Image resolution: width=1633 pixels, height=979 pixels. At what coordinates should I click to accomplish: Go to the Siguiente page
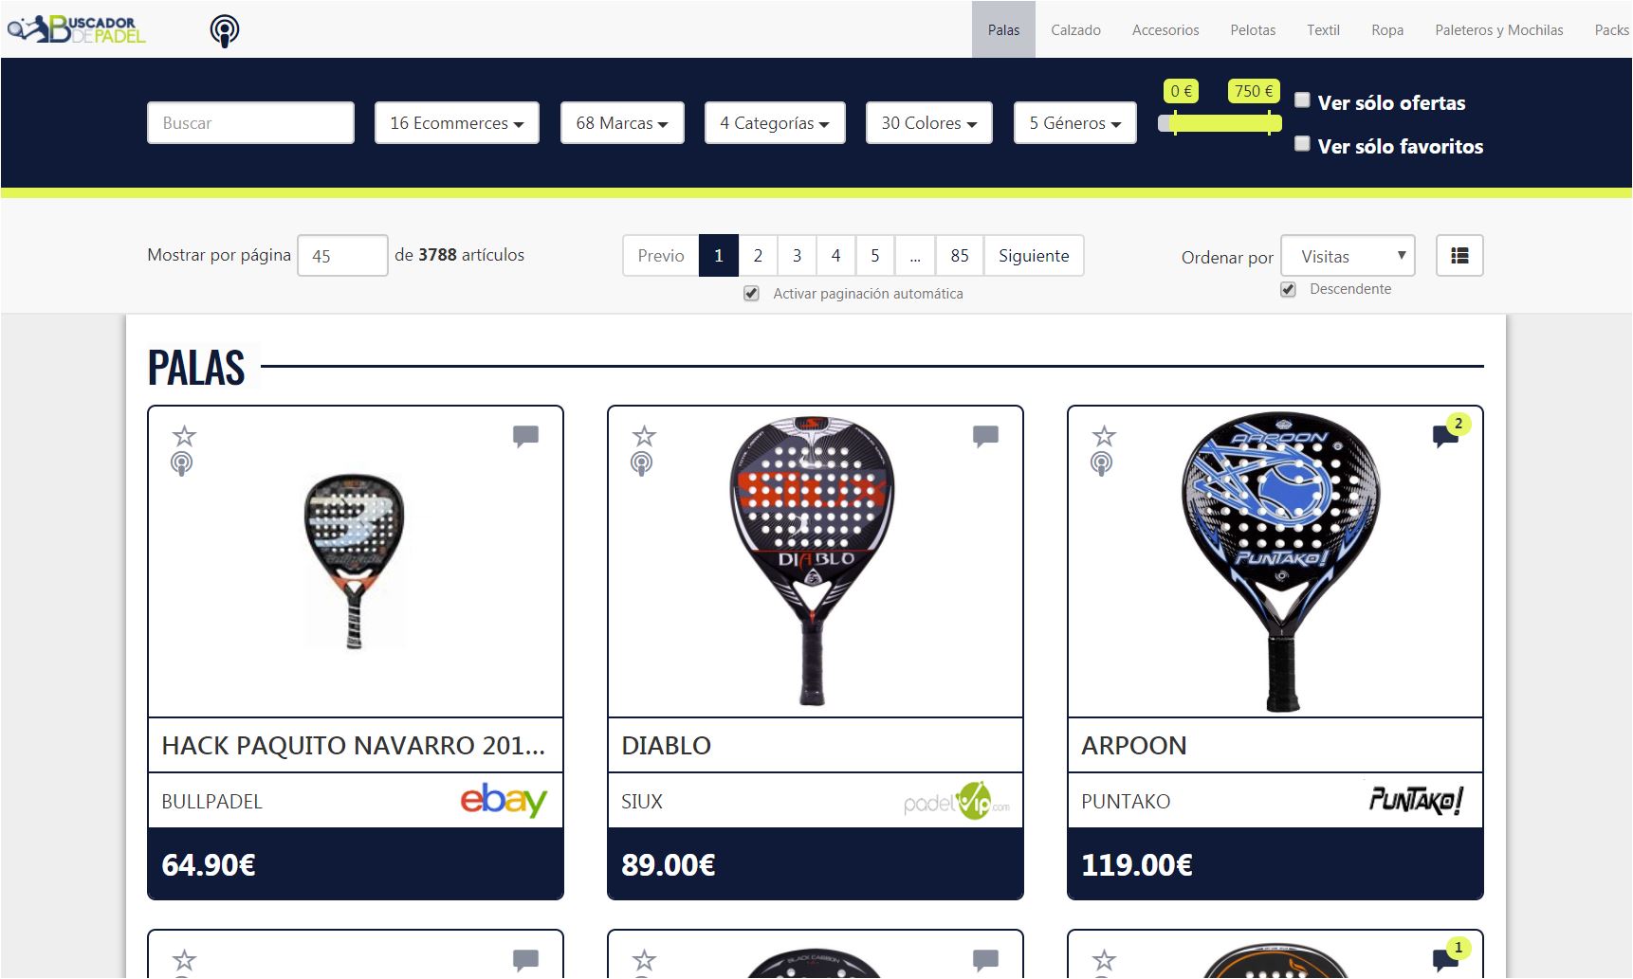(1034, 256)
